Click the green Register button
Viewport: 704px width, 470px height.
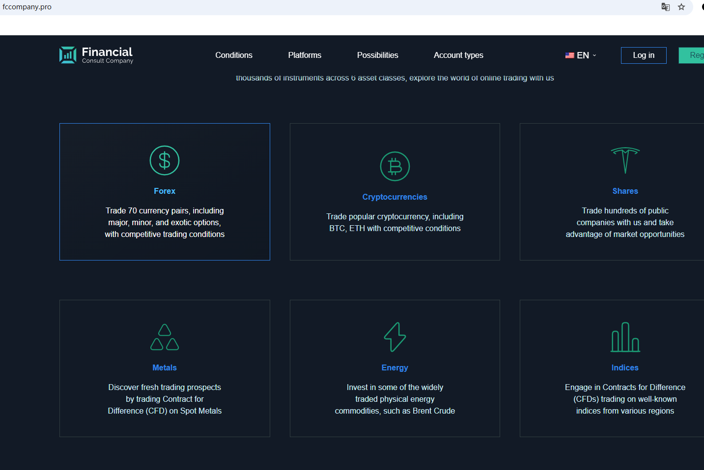click(x=693, y=55)
